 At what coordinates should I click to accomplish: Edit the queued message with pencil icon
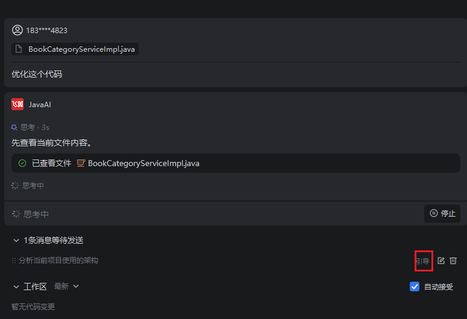pos(441,261)
